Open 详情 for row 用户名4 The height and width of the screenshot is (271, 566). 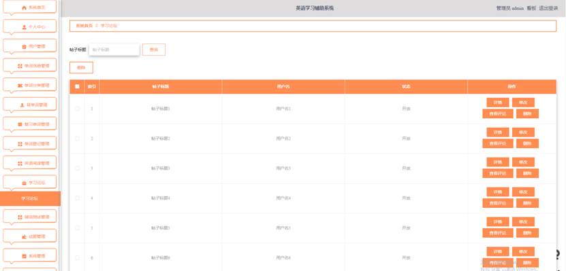[498, 192]
